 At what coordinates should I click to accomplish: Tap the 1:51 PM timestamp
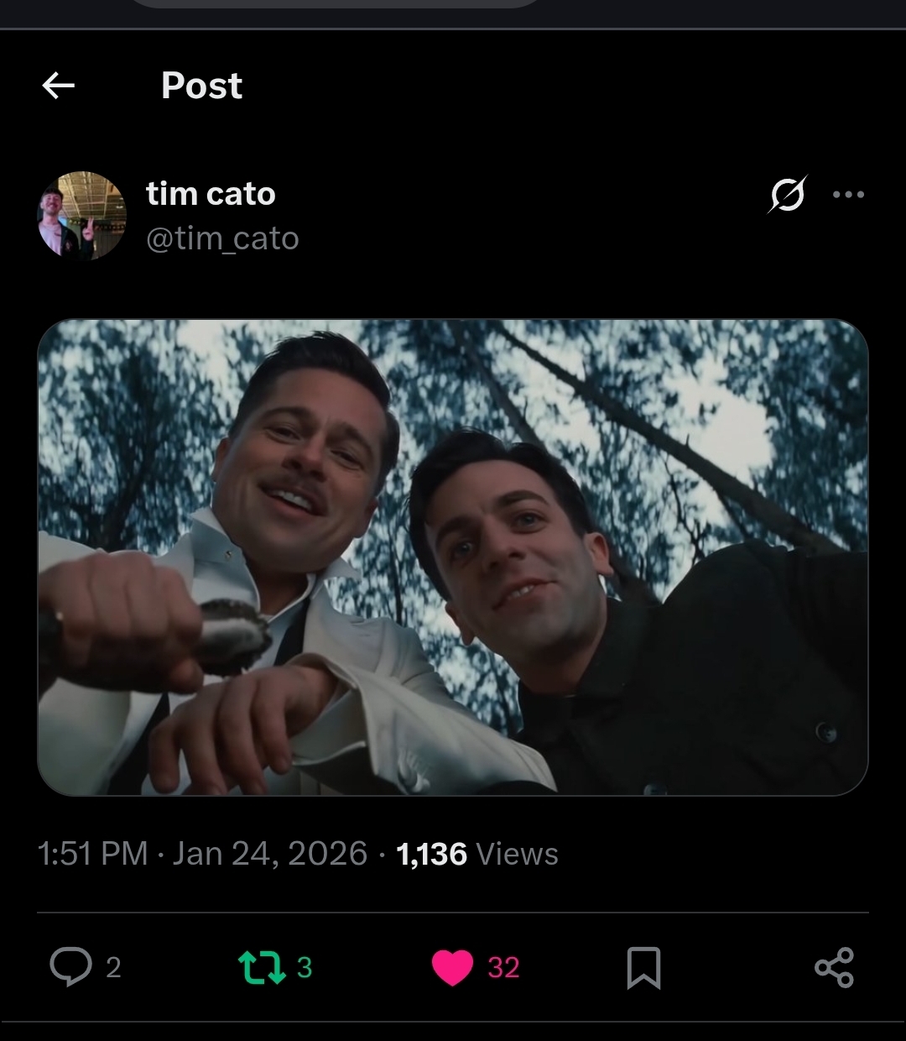point(92,854)
